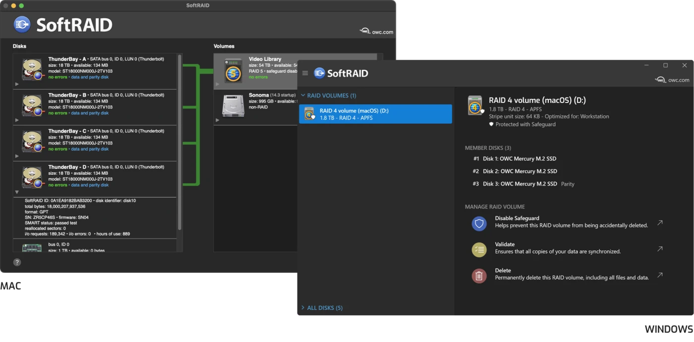Select ThunderBay - A disk icon

pos(32,69)
